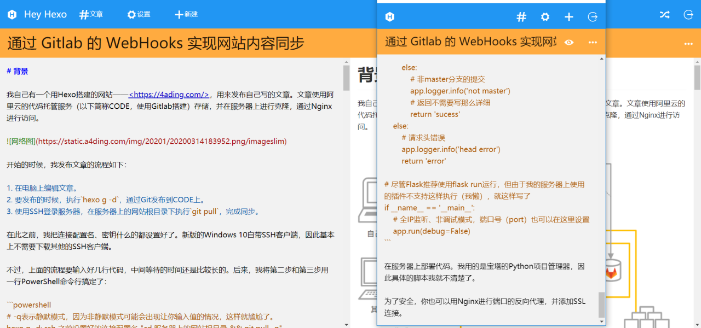The height and width of the screenshot is (328, 701).
Task: Click the '# -q表示静默模式' comment line
Action: (140, 317)
